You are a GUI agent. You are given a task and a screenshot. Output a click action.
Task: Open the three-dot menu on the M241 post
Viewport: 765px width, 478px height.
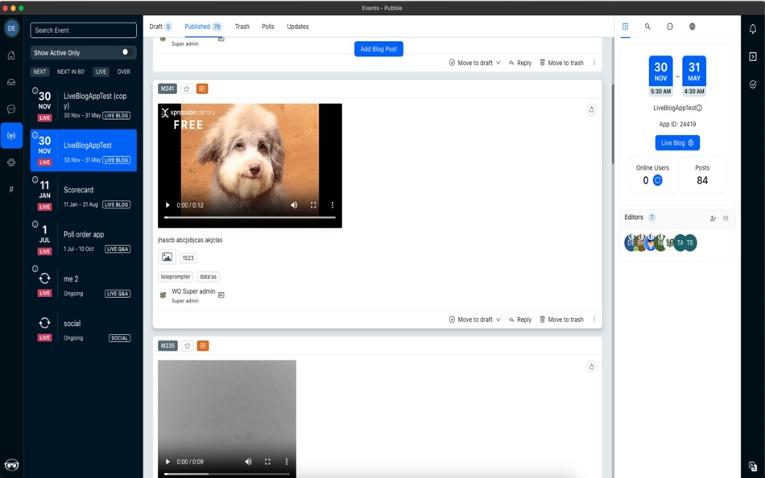pyautogui.click(x=593, y=319)
